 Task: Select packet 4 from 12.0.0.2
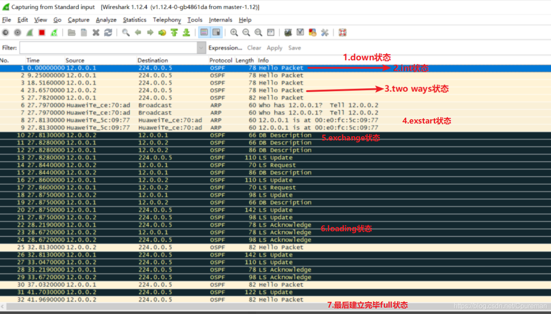click(x=275, y=90)
